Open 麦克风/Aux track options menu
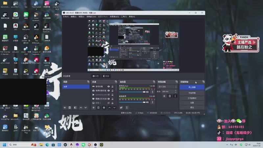The width and height of the screenshot is (263, 148). pyautogui.click(x=152, y=92)
